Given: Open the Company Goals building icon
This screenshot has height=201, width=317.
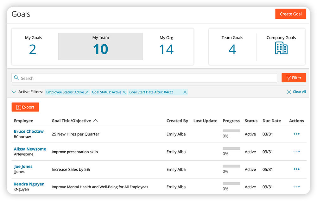Looking at the screenshot, I should 281,48.
